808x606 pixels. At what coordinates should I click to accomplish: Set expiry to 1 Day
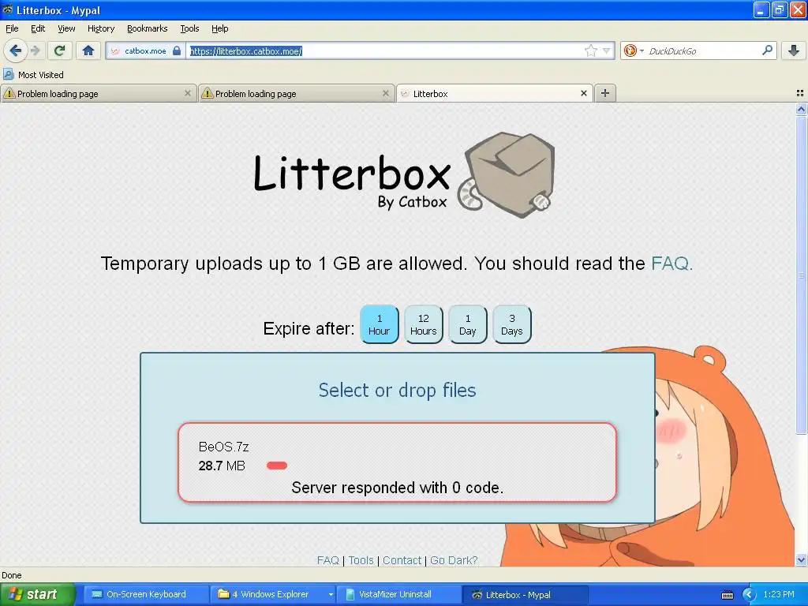coord(468,324)
